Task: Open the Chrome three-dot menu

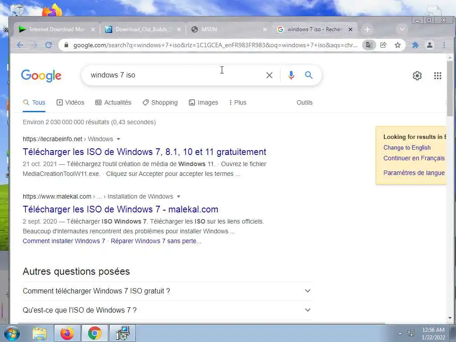Action: tap(444, 45)
